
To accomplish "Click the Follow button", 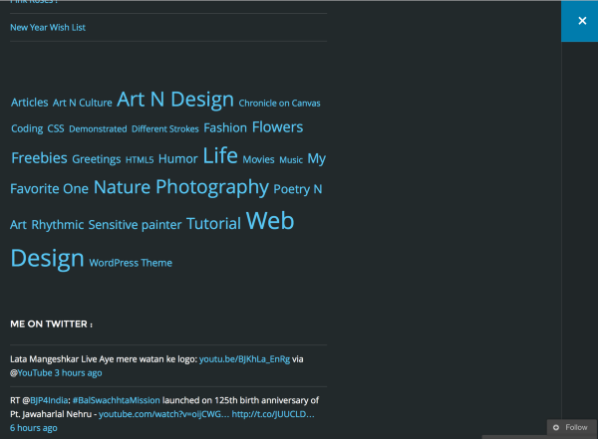I will pyautogui.click(x=570, y=427).
